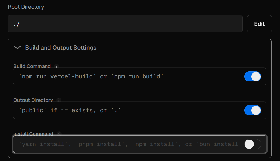Turn off the Output Directory override toggle

pos(252,110)
